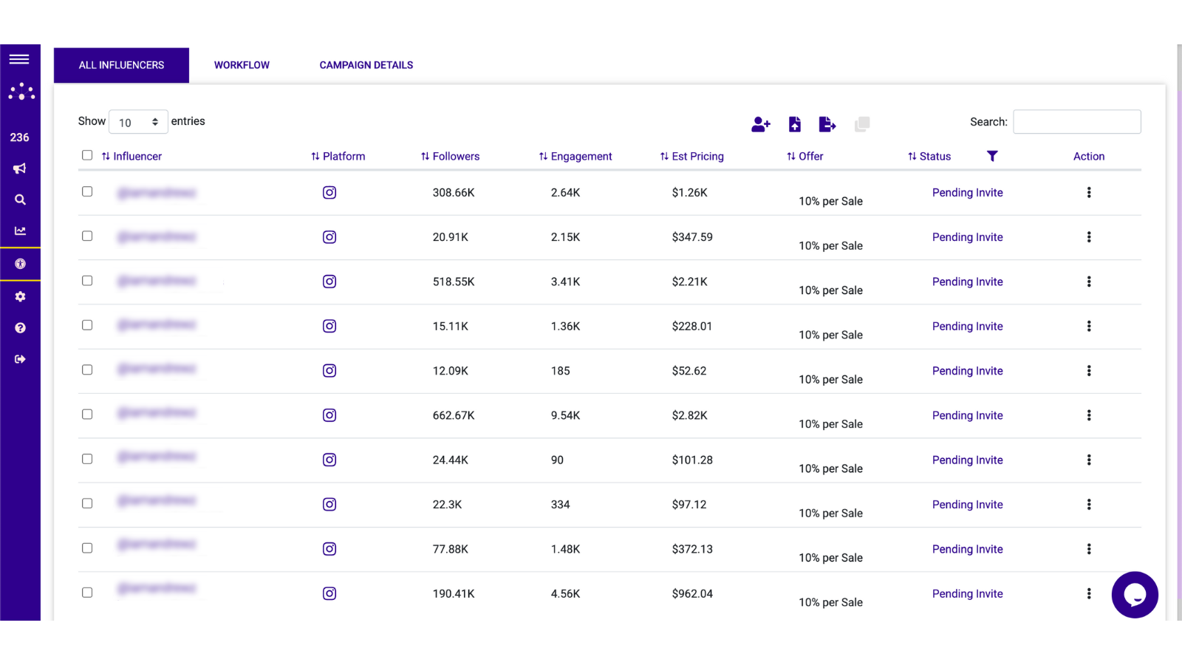Click the page scrollbar on the right edge

pyautogui.click(x=1179, y=332)
